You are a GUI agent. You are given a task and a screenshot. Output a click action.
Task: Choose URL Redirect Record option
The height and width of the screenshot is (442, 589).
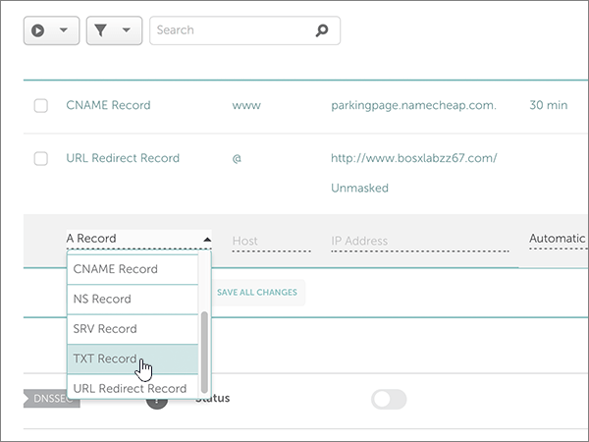tap(130, 388)
